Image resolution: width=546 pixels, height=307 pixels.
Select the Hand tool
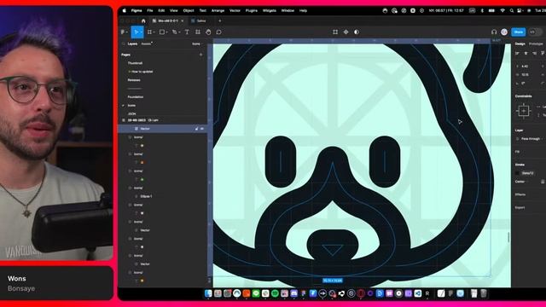(208, 32)
